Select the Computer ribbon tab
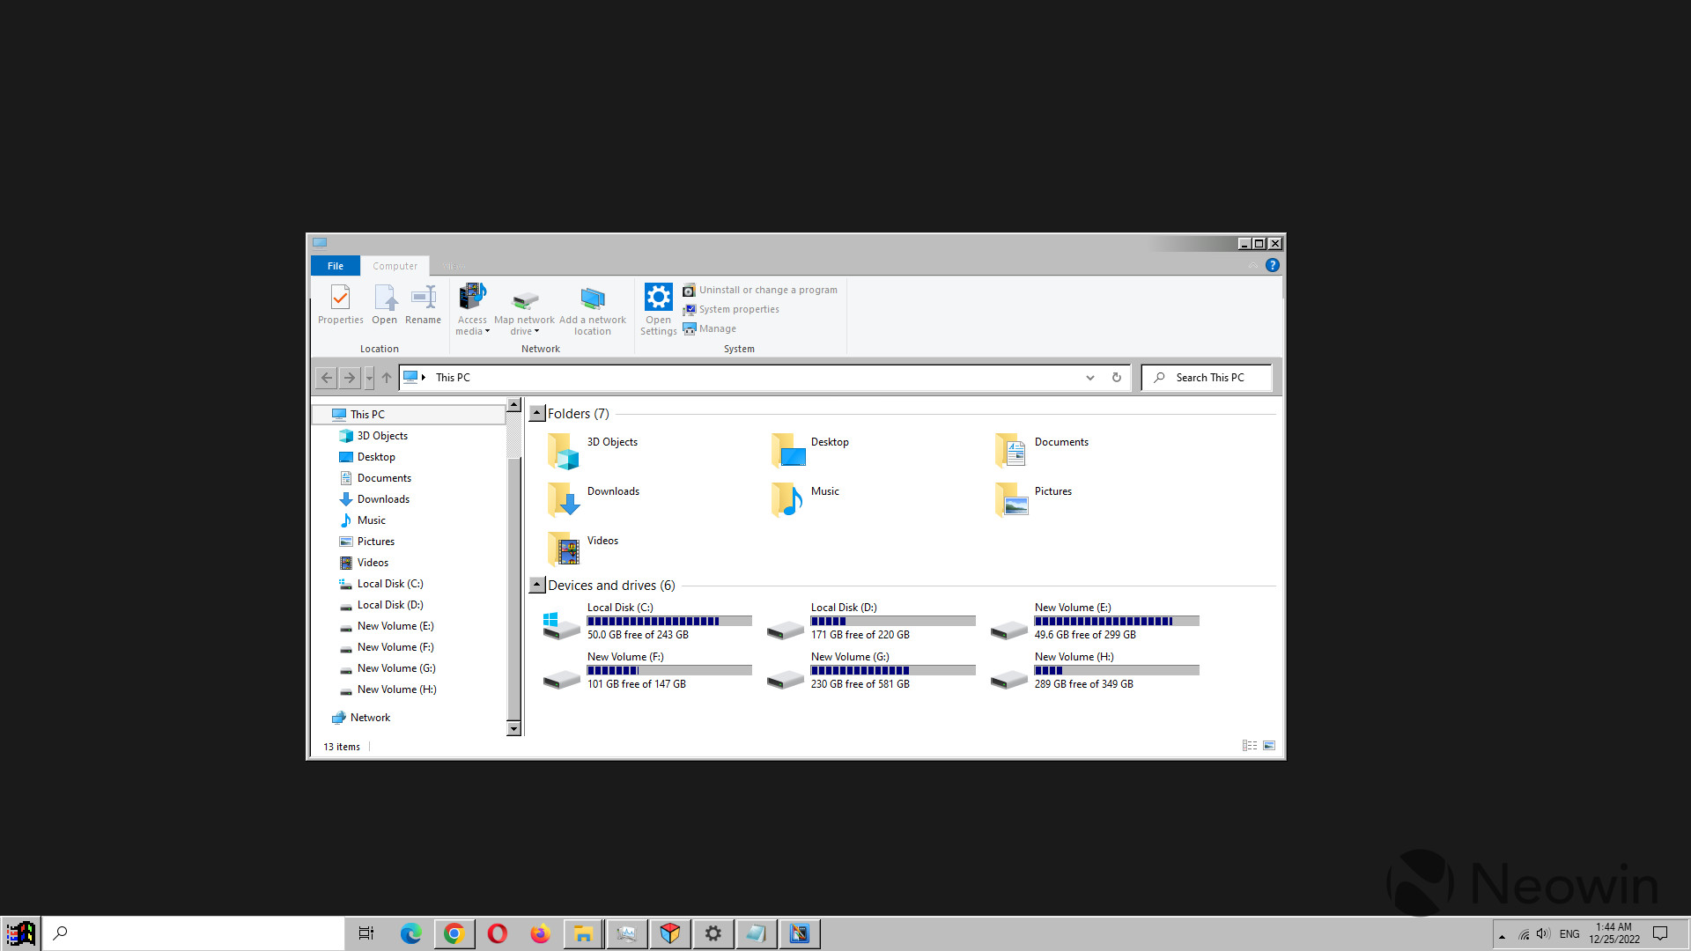 [x=395, y=265]
